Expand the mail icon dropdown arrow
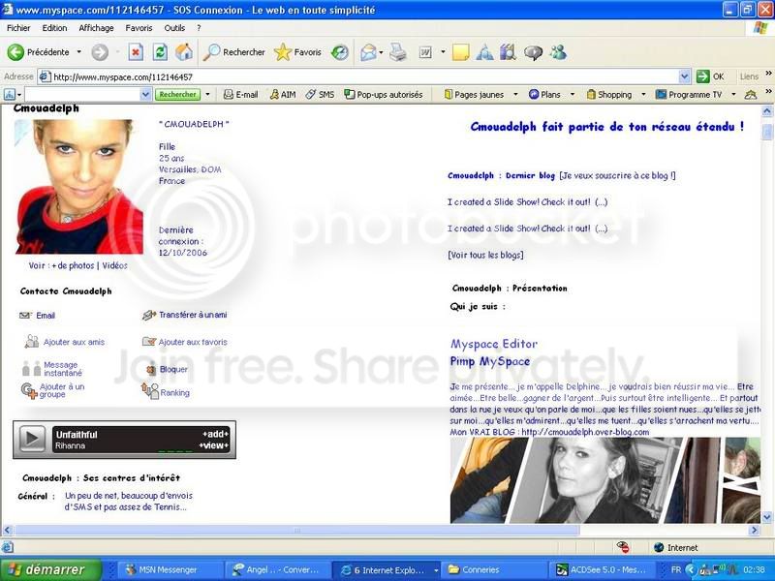The image size is (775, 581). tap(381, 52)
